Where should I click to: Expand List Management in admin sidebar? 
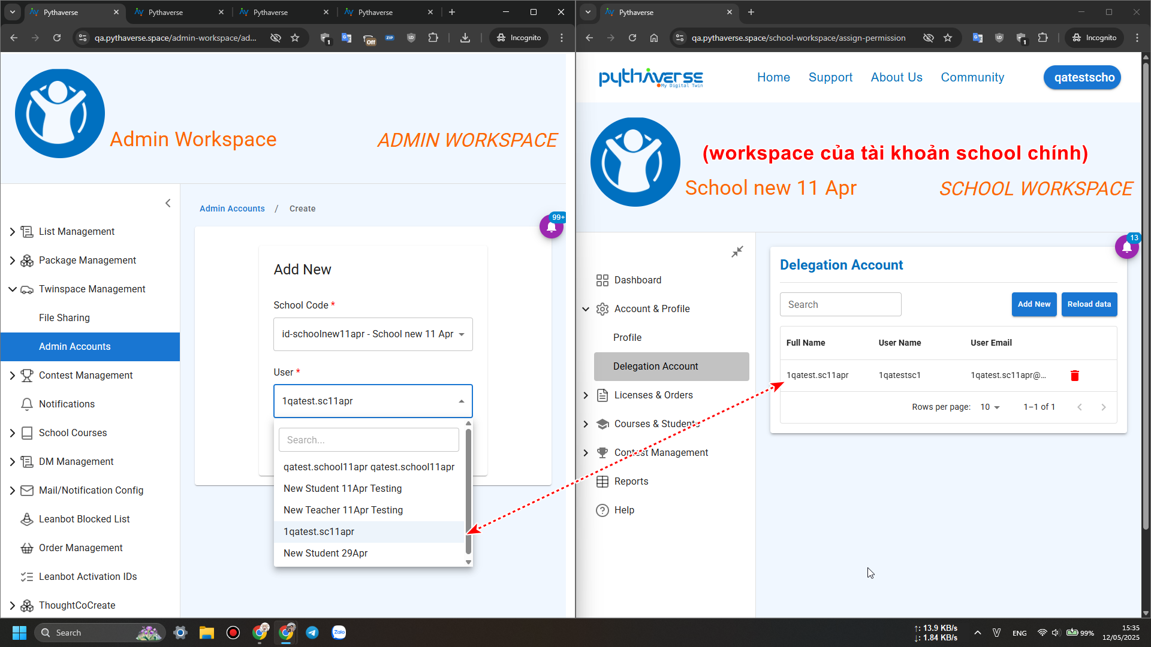pos(12,232)
